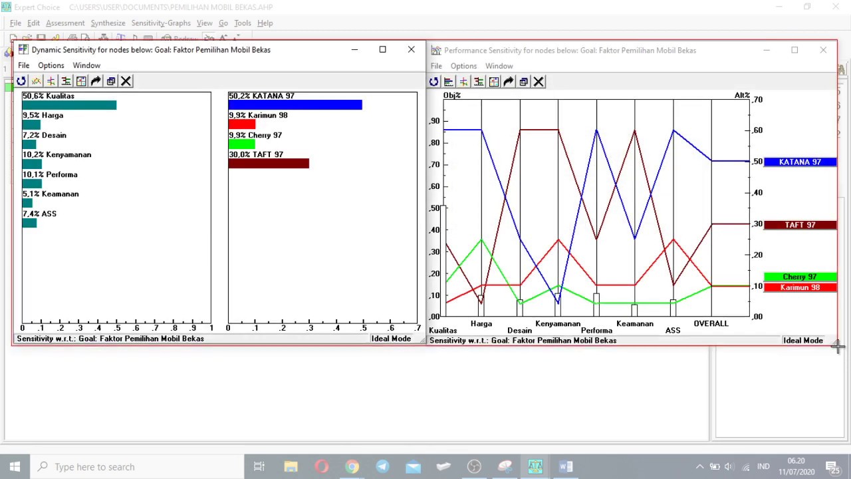Open Google Chrome from taskbar

pyautogui.click(x=352, y=467)
